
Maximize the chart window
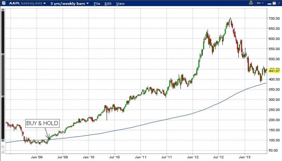273,4
